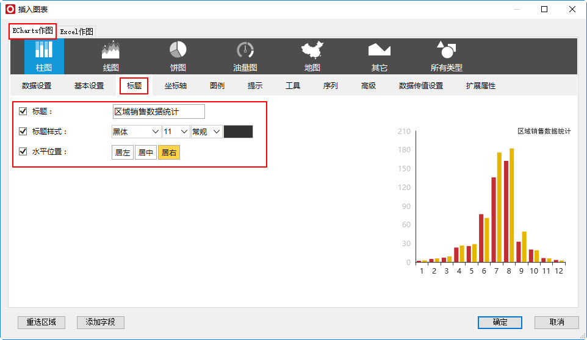
Task: Click the x-axis label 12
Action: (x=559, y=271)
